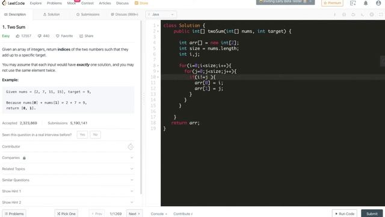Open the editor settings gear icon
385x217 pixels.
click(372, 14)
